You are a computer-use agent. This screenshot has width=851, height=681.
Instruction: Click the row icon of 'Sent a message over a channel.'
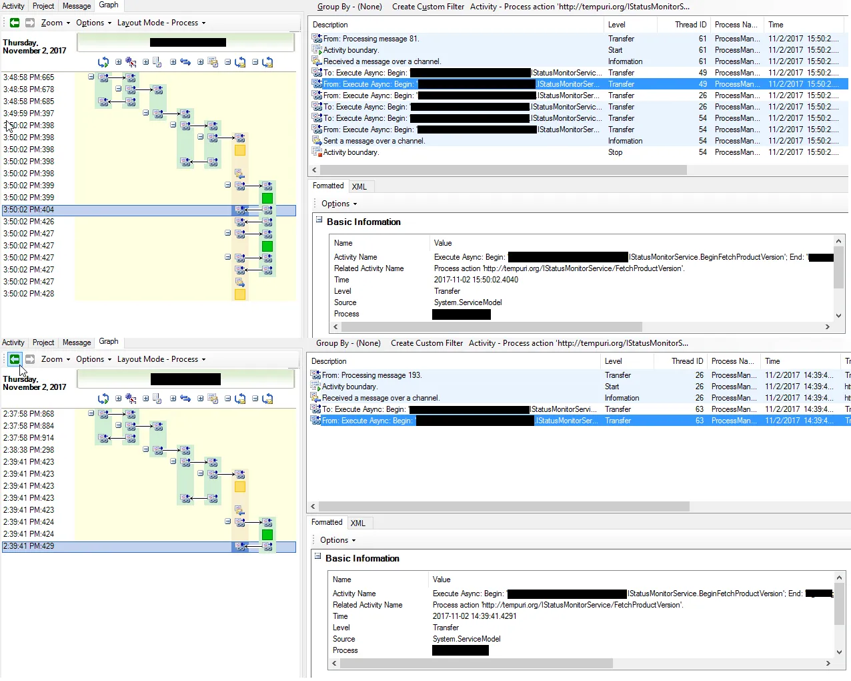[317, 141]
